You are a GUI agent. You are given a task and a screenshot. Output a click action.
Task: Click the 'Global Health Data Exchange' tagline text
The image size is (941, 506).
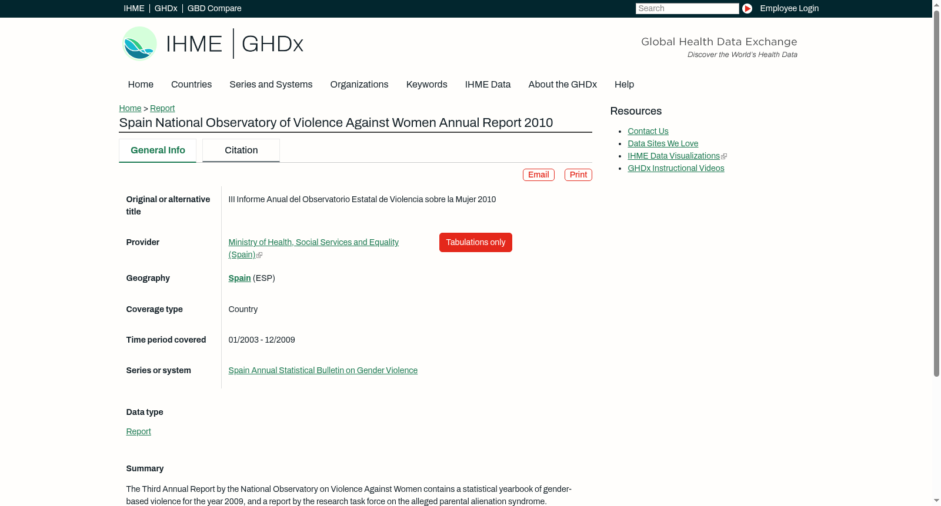point(719,42)
